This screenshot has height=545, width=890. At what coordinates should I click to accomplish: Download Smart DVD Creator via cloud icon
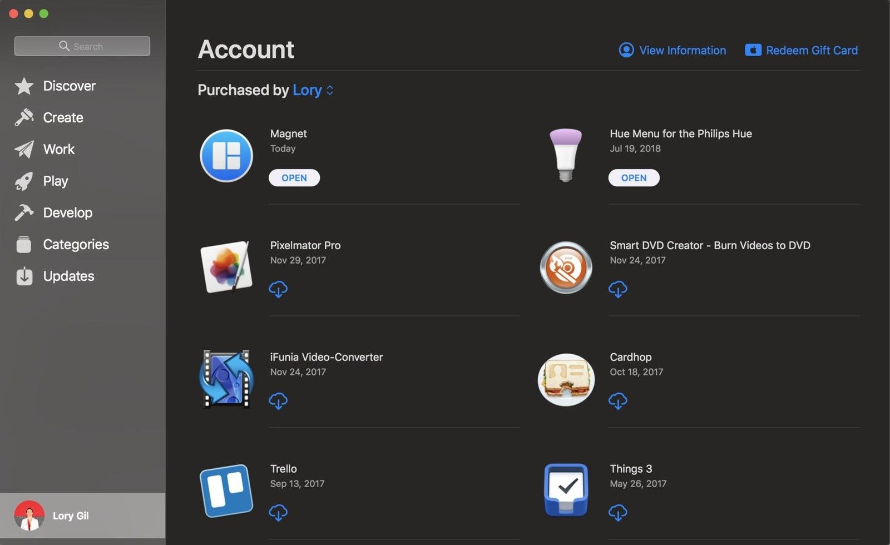coord(618,289)
